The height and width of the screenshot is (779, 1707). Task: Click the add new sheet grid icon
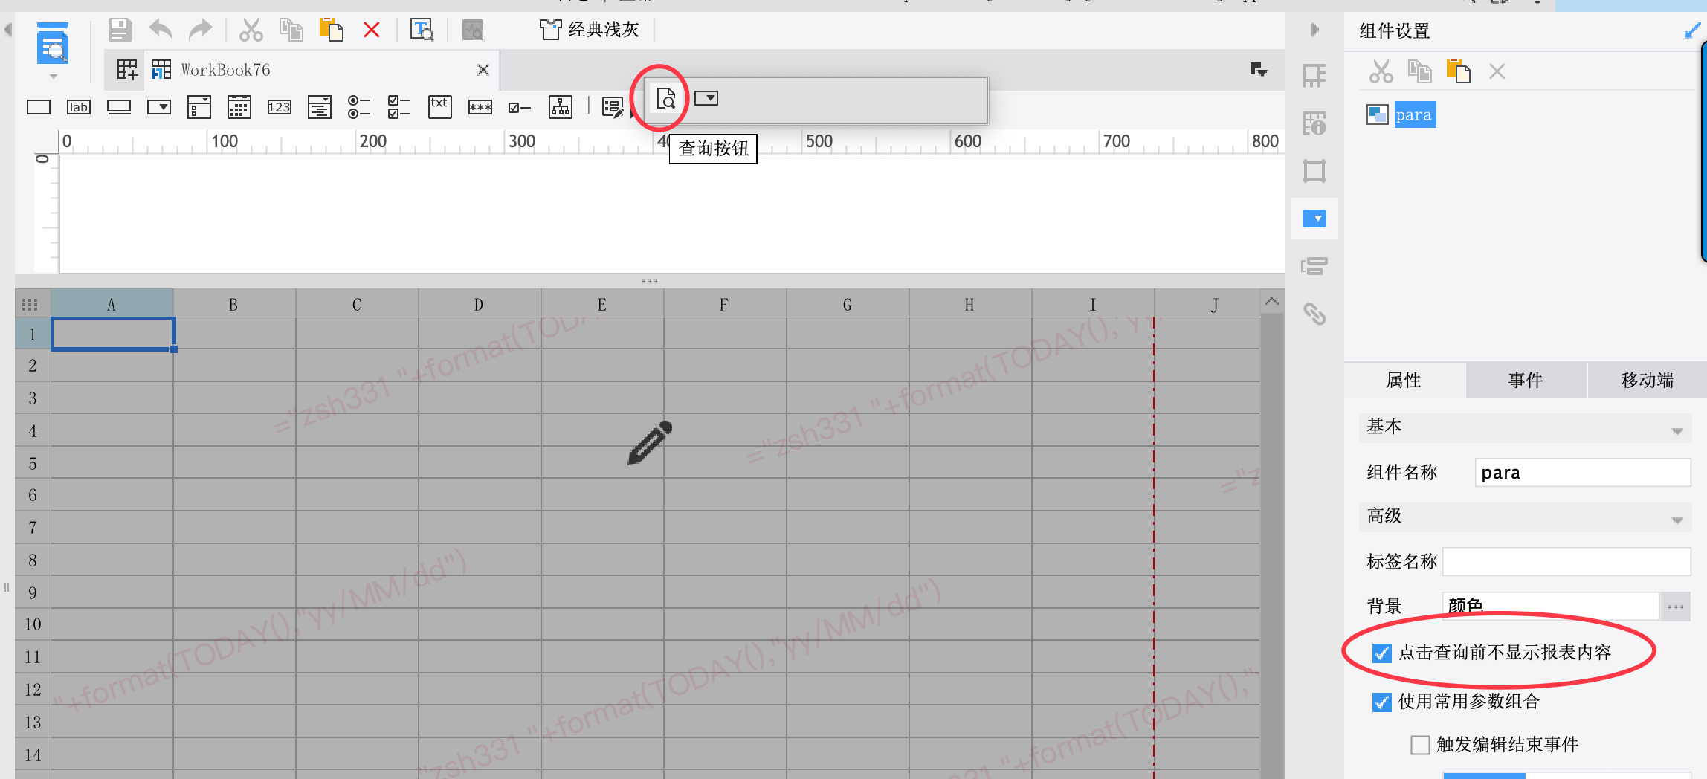[127, 70]
